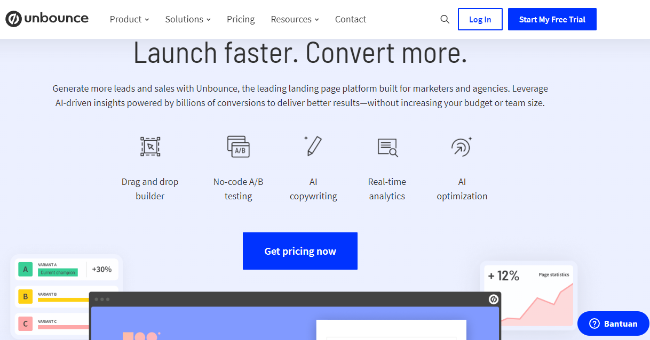Click the yellow Variant B progress bar
This screenshot has height=340, width=650.
pyautogui.click(x=63, y=300)
